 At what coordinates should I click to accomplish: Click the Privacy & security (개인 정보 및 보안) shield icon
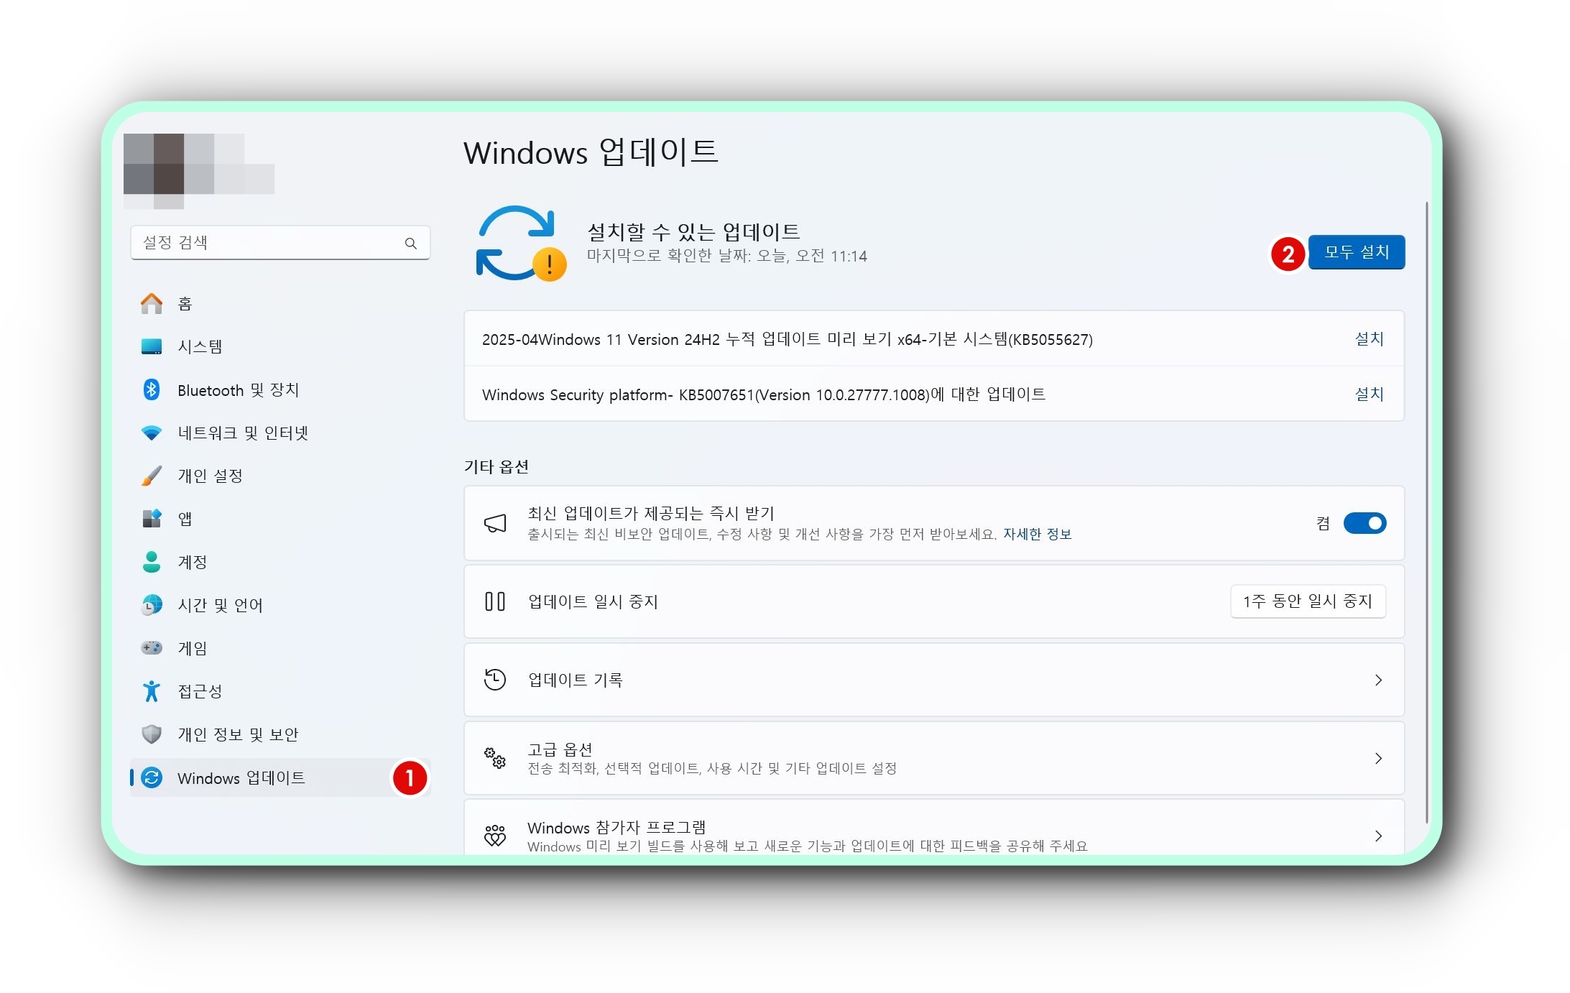click(x=151, y=734)
